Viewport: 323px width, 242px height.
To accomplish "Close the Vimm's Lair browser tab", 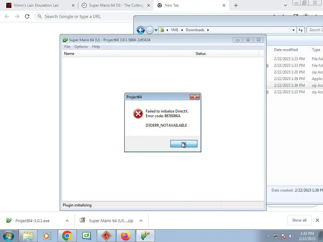I will tap(73, 6).
